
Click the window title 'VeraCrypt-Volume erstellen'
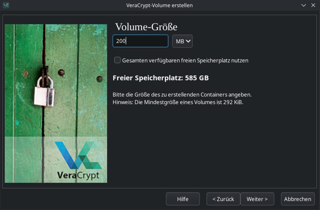coord(159,5)
